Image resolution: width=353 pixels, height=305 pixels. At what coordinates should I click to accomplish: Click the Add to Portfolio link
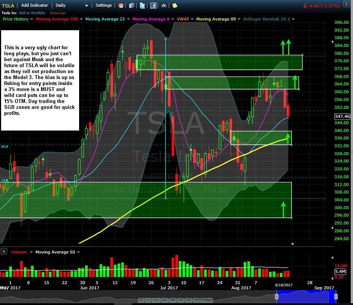tap(32, 13)
